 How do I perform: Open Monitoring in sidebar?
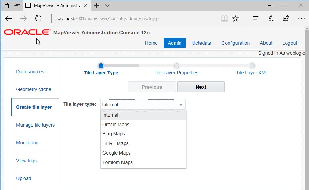27,143
